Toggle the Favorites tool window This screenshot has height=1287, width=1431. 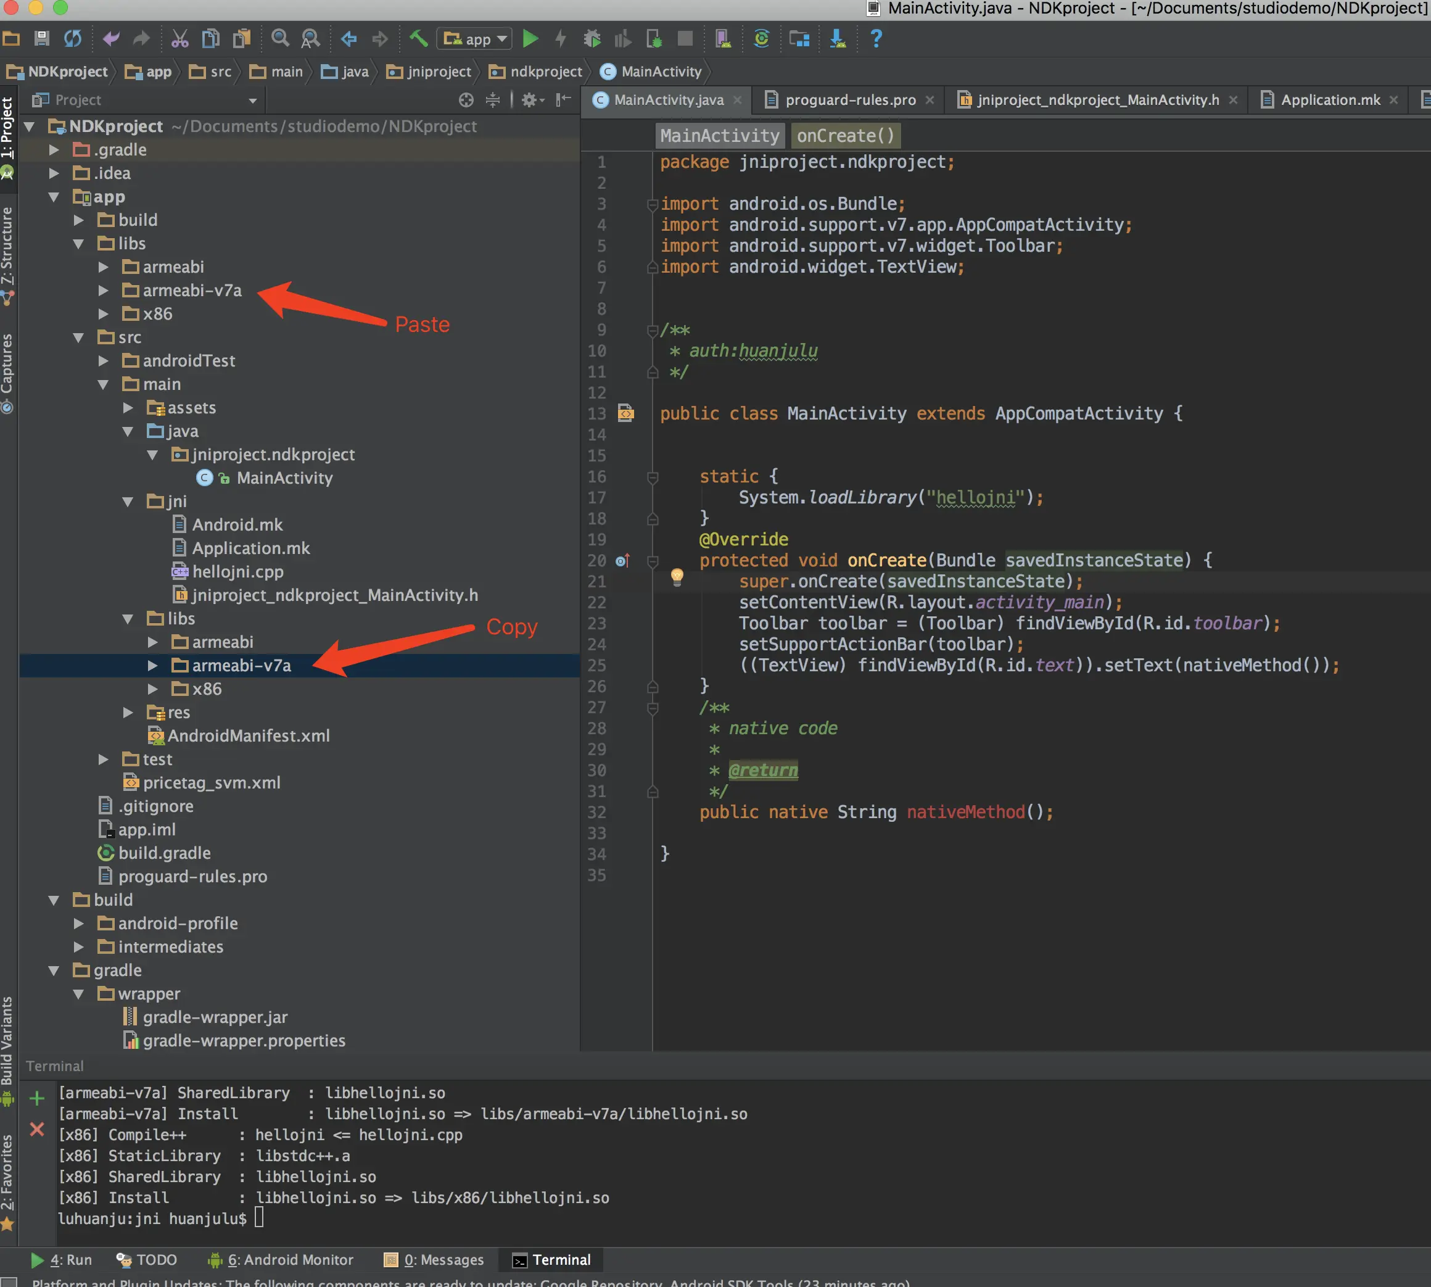pyautogui.click(x=7, y=1174)
